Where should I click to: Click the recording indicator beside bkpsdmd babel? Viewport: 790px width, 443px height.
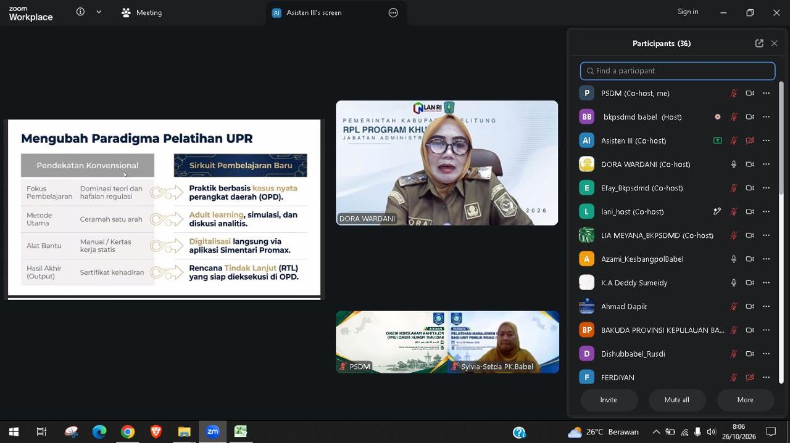coord(717,116)
